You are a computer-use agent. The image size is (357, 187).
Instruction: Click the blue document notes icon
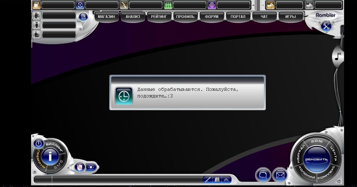[x=83, y=17]
